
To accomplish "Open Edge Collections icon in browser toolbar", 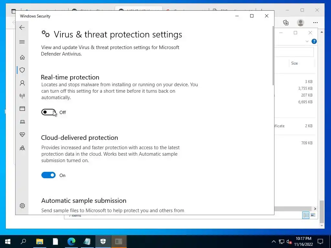I will (286, 23).
